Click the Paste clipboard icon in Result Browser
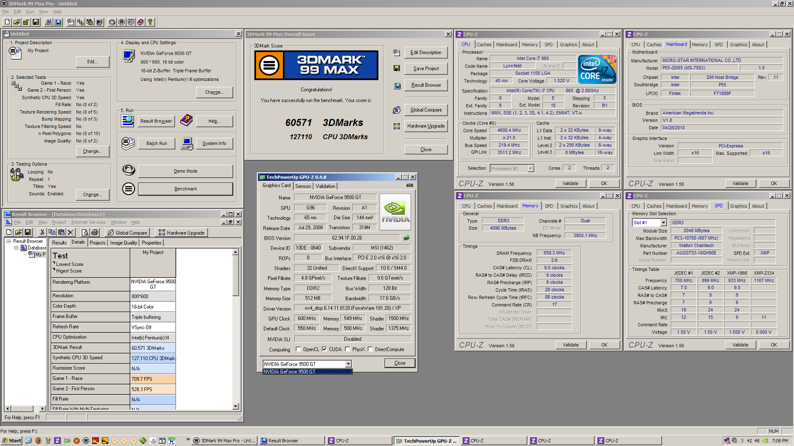 pyautogui.click(x=61, y=232)
